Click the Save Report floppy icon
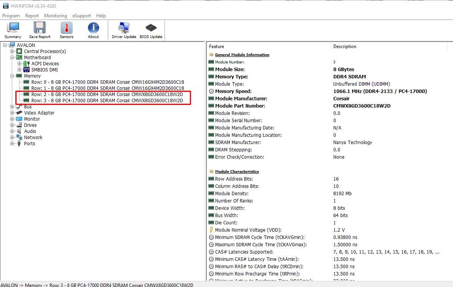 pos(40,28)
